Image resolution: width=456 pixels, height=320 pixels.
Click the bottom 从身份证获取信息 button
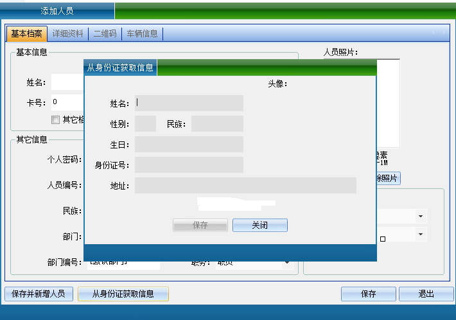[x=123, y=294]
